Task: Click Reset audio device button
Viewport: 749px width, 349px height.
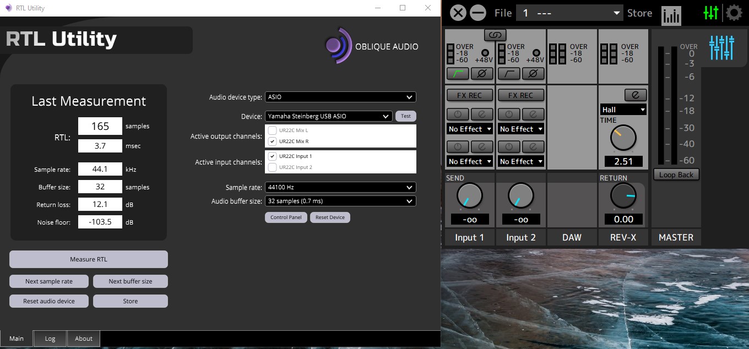Action: coord(49,301)
